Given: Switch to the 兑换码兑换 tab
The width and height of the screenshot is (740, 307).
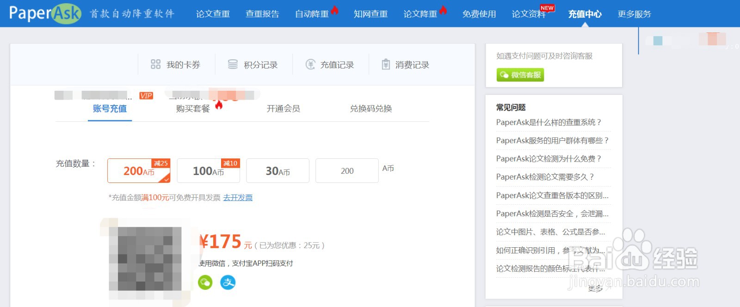Looking at the screenshot, I should 371,108.
